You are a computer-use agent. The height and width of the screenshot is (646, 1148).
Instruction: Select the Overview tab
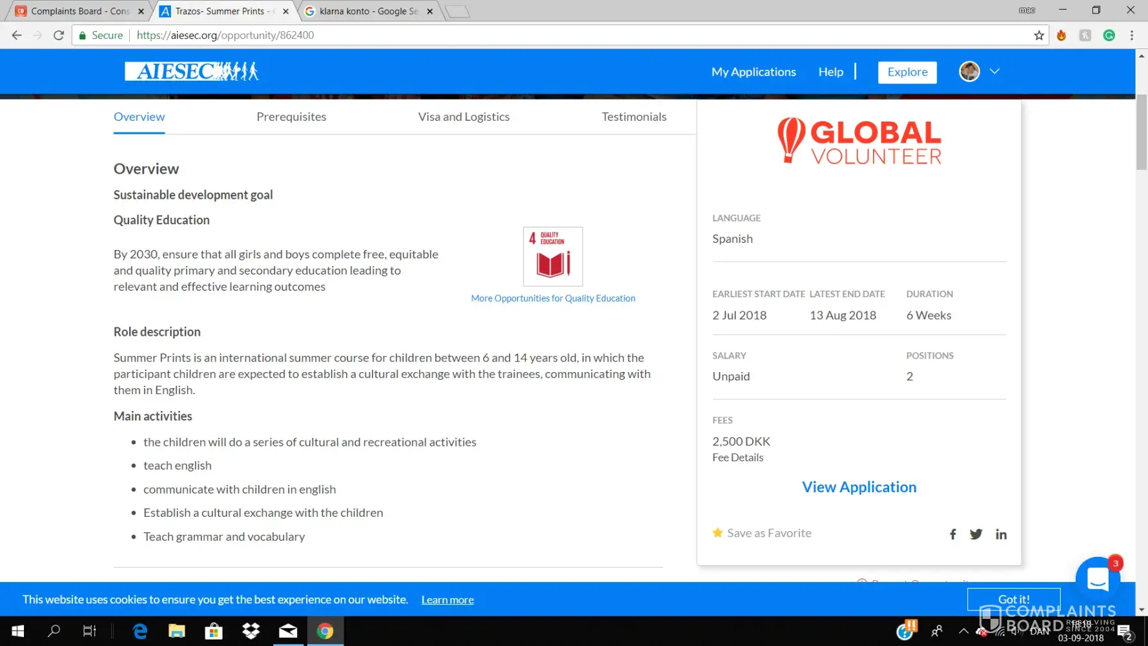click(139, 117)
